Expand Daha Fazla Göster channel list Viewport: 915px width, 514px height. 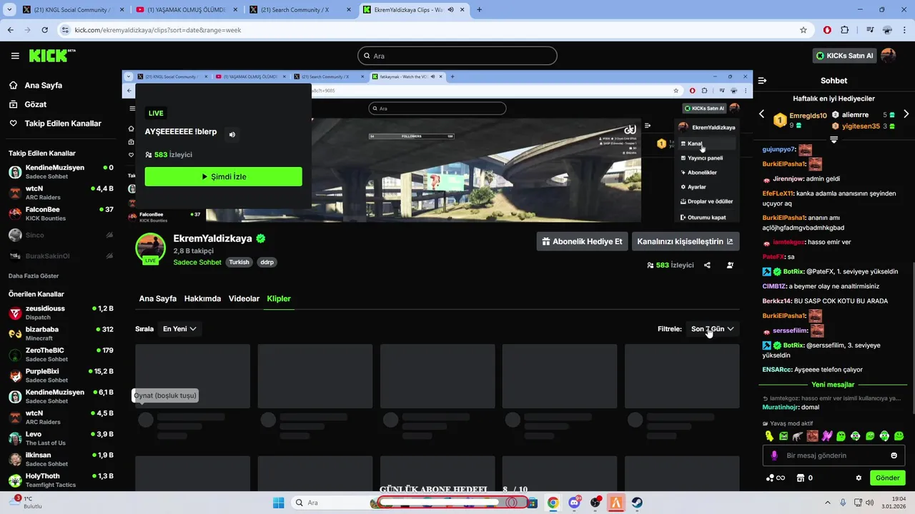click(x=34, y=276)
